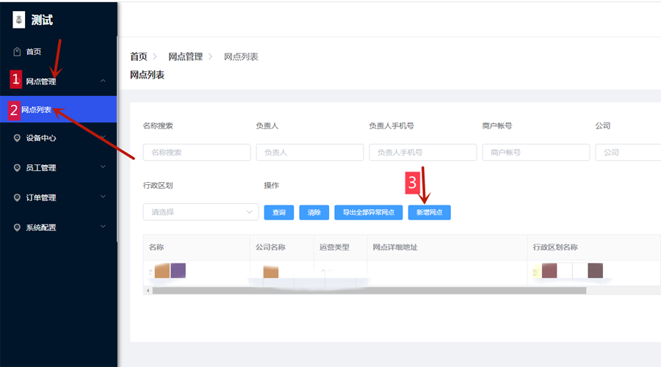Click the 测试 logo icon
Image resolution: width=661 pixels, height=367 pixels.
(18, 20)
